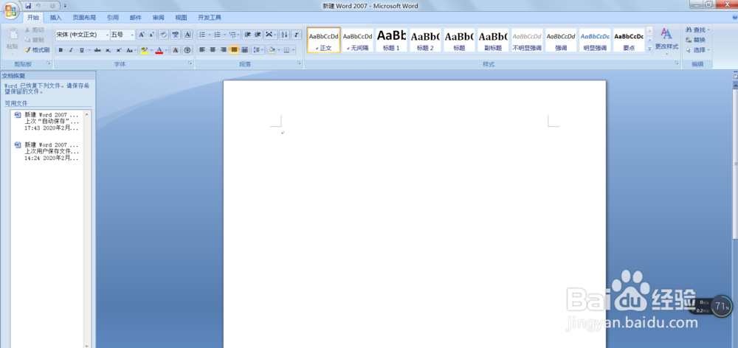Screen dimensions: 738x348
Task: Switch to the 审阅 tab
Action: [x=158, y=18]
